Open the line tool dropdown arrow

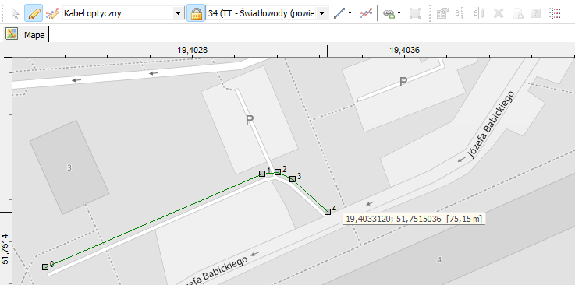tap(350, 13)
